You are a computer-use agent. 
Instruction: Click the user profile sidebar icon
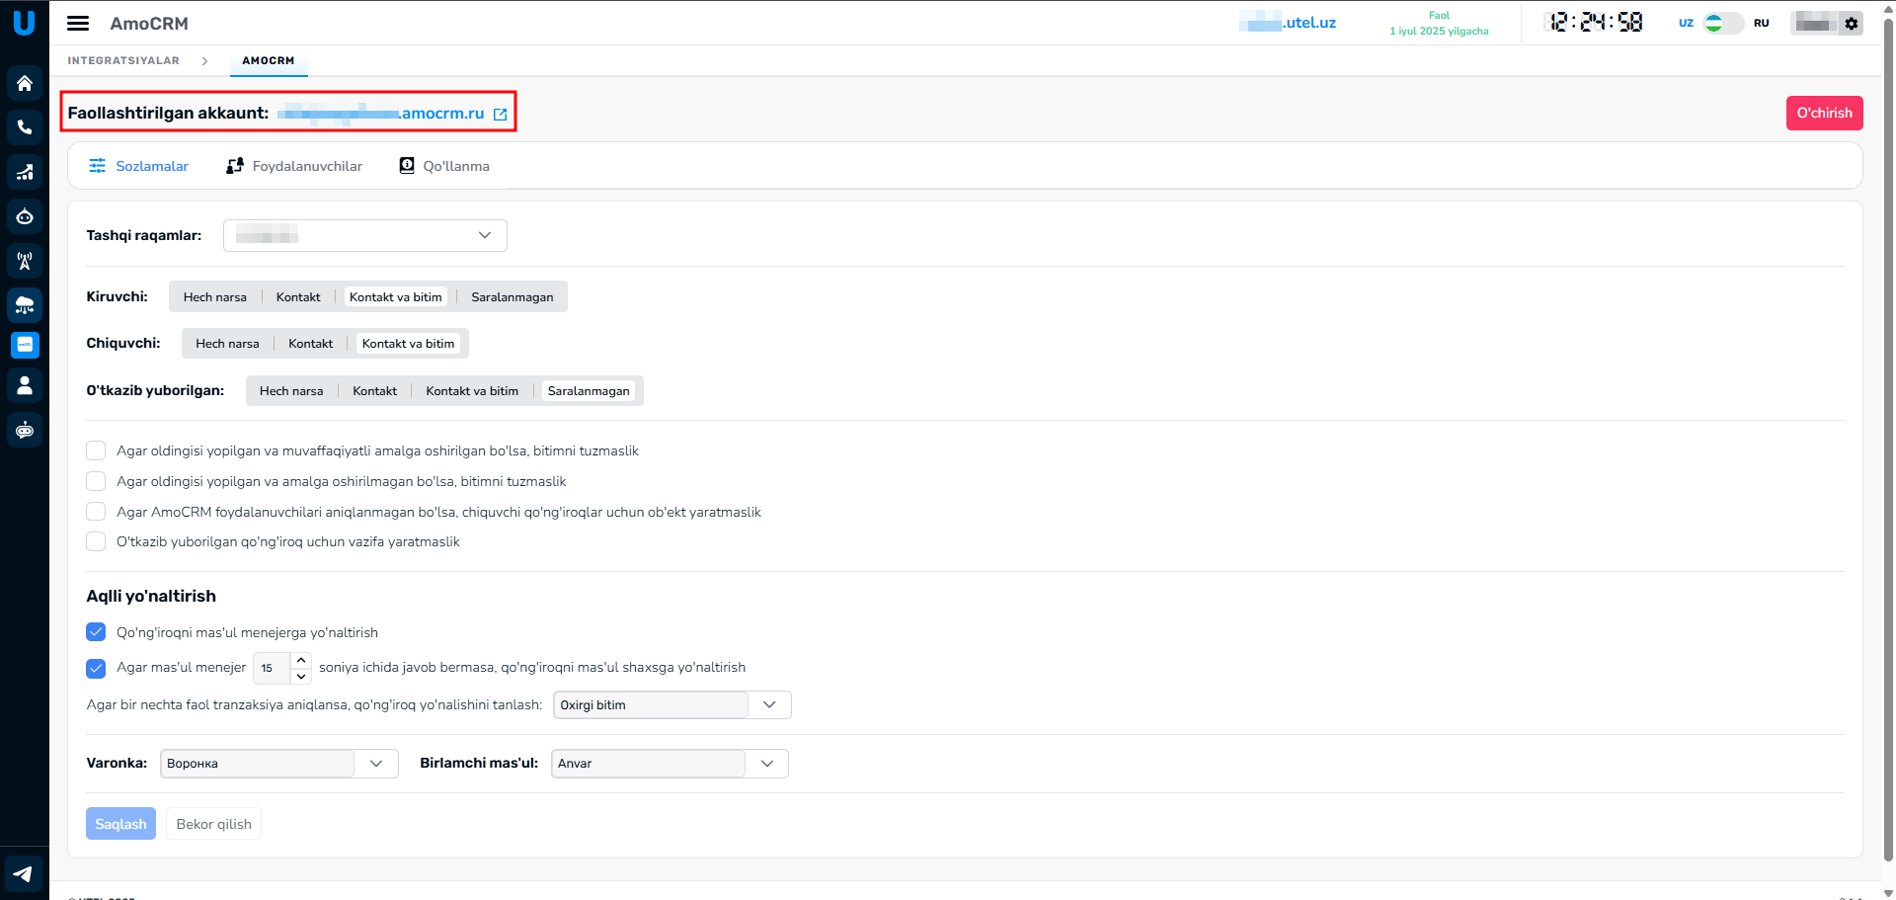coord(25,385)
